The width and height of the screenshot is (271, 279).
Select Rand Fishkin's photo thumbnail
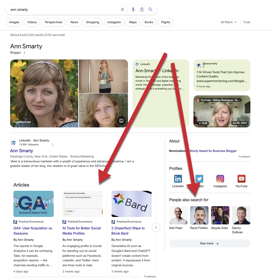[199, 215]
